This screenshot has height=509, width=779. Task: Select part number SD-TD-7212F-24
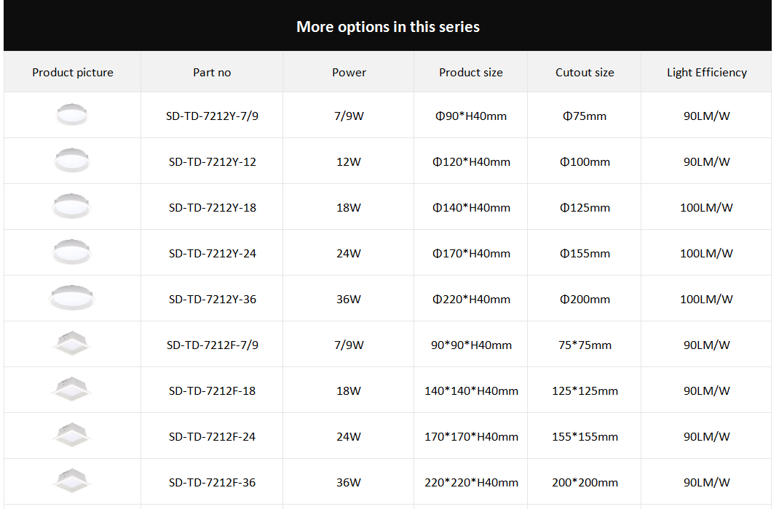212,437
